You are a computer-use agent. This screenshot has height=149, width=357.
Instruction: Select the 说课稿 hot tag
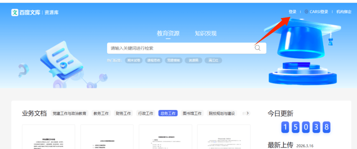(x=194, y=60)
